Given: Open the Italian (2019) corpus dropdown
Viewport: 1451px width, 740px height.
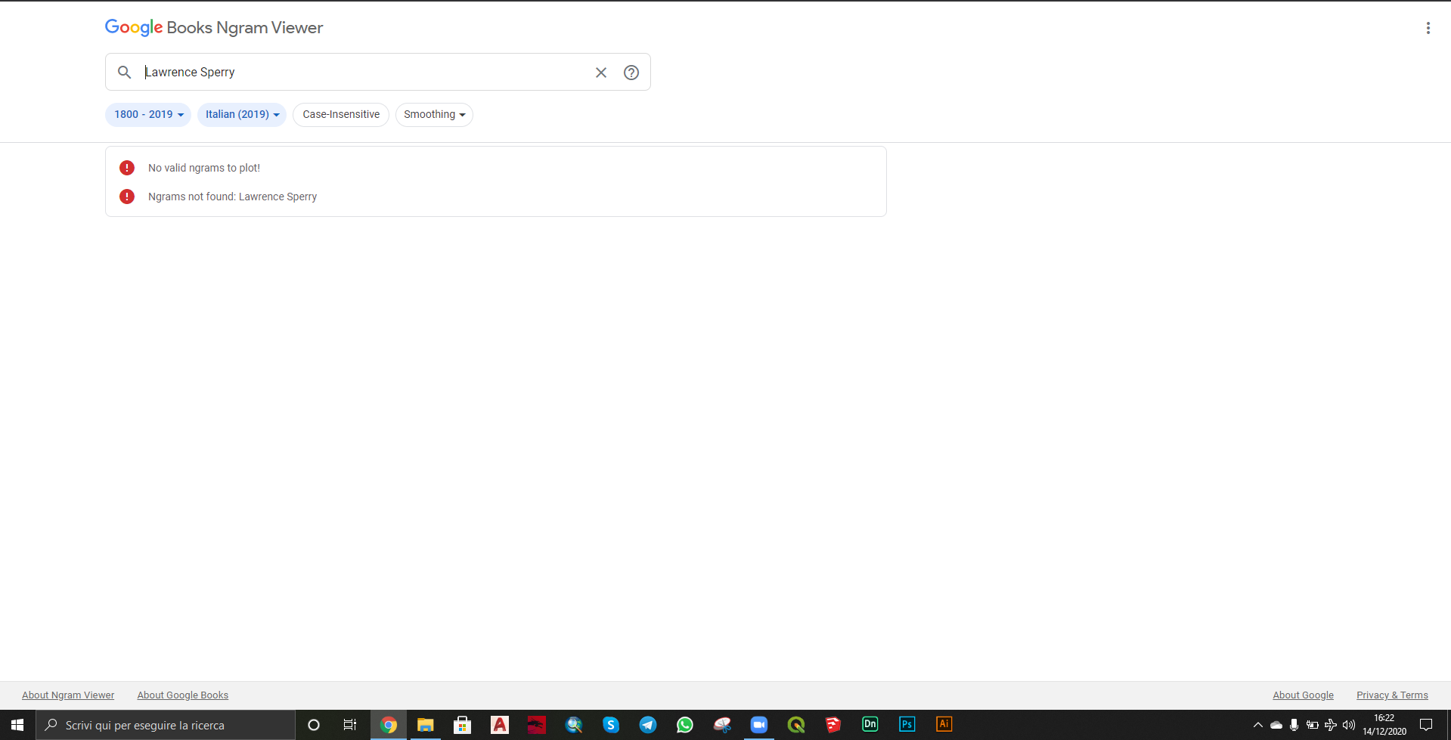Looking at the screenshot, I should pos(242,115).
